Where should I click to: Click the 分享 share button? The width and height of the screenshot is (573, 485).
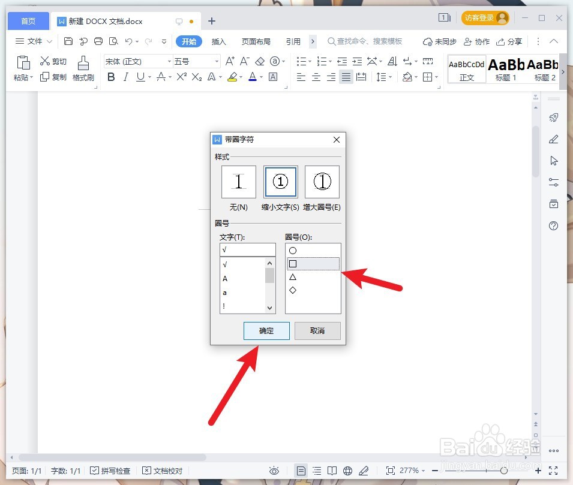[509, 41]
